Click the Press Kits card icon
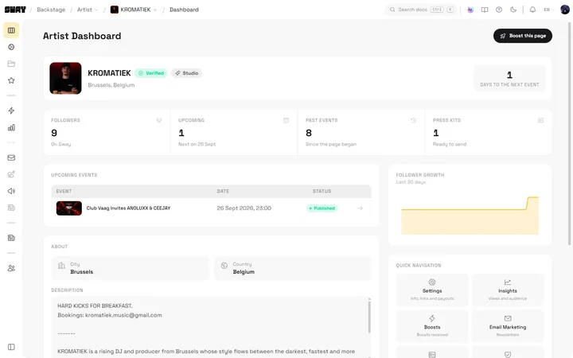The height and width of the screenshot is (358, 573). click(541, 120)
